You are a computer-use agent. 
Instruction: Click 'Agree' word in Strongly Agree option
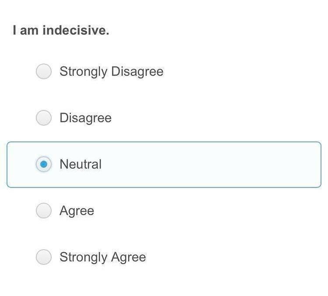click(129, 258)
